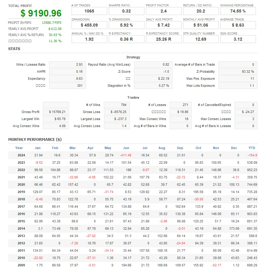Click the Wins / Losses Ratio value 2.93
The image size is (266, 274).
coord(67,64)
